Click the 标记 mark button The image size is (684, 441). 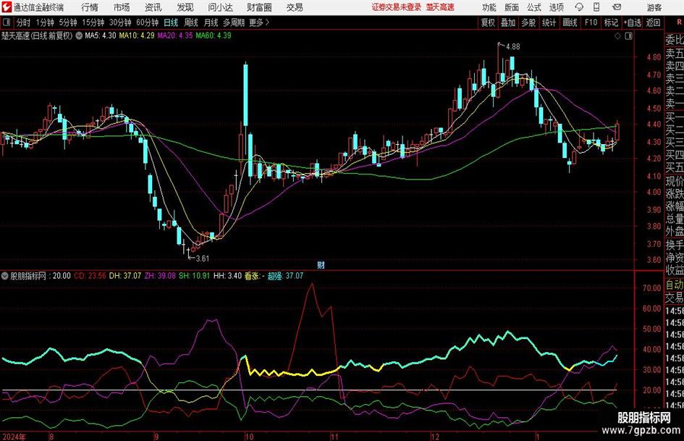pyautogui.click(x=611, y=22)
